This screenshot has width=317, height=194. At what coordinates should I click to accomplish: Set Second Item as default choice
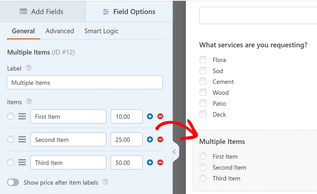[11, 139]
